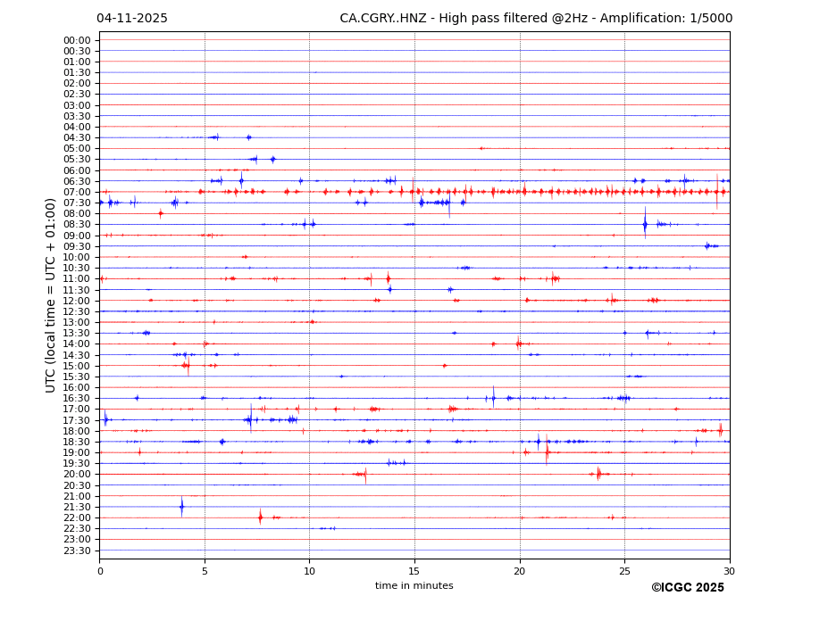Click the tall blue spike on 08:30 trace
Image resolution: width=828 pixels, height=621 pixels.
coord(645,223)
